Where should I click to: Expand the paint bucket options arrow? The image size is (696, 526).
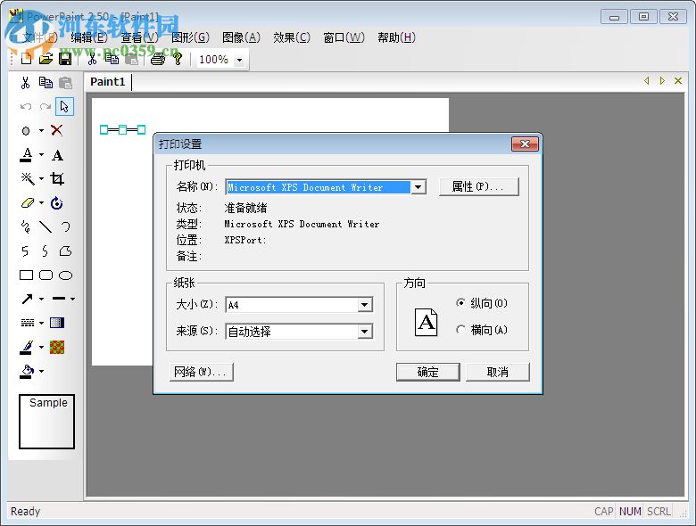click(41, 371)
